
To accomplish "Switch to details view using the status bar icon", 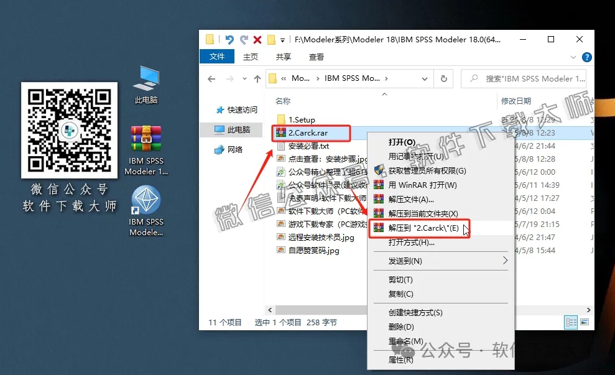I will click(571, 322).
